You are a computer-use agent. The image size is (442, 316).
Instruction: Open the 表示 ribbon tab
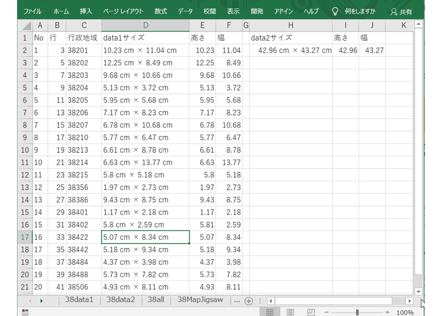(233, 11)
